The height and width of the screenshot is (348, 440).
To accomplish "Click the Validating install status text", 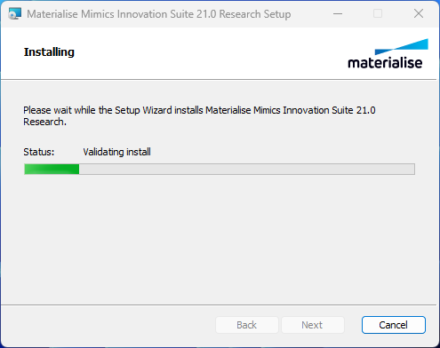I will click(116, 152).
